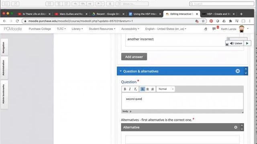Click the Chrome profile avatar icon
257x144 pixels.
point(243,21)
